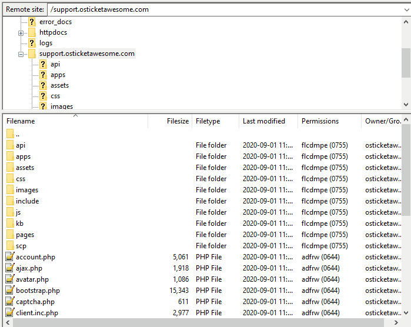Open the Remote site path dropdown arrow
Screen dimensions: 411x327
pos(406,9)
